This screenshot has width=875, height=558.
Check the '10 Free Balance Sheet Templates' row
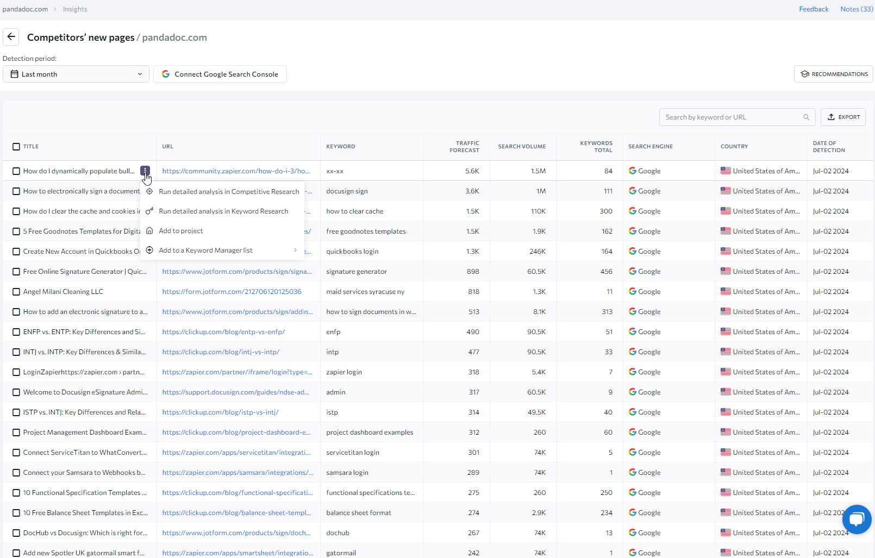tap(16, 513)
